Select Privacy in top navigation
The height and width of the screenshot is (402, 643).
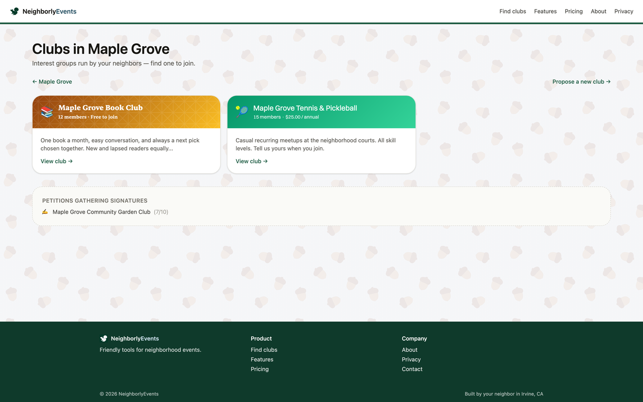tap(624, 11)
